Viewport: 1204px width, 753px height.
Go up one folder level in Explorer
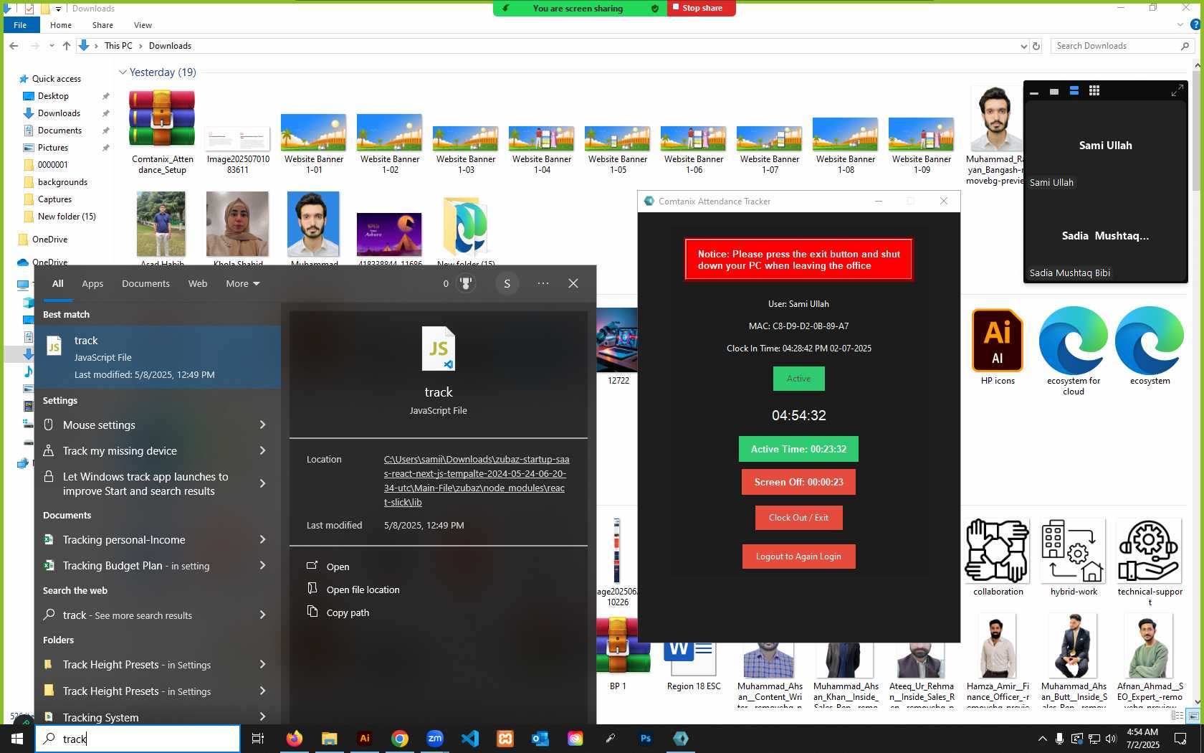click(67, 46)
